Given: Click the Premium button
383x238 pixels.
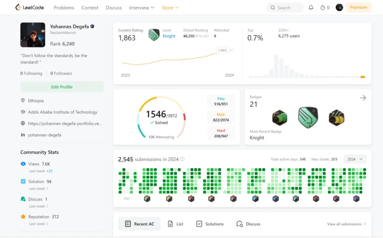Looking at the screenshot, I should [358, 7].
